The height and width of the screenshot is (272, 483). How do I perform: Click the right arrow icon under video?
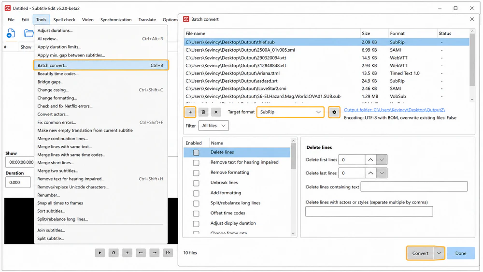155,253
